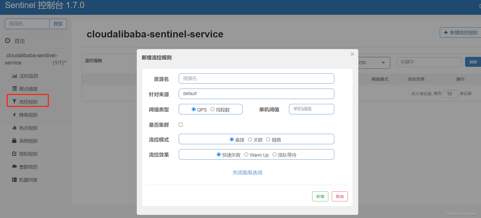481x218 pixels.
Task: Open 热点规则 menu item
Action: pyautogui.click(x=28, y=128)
